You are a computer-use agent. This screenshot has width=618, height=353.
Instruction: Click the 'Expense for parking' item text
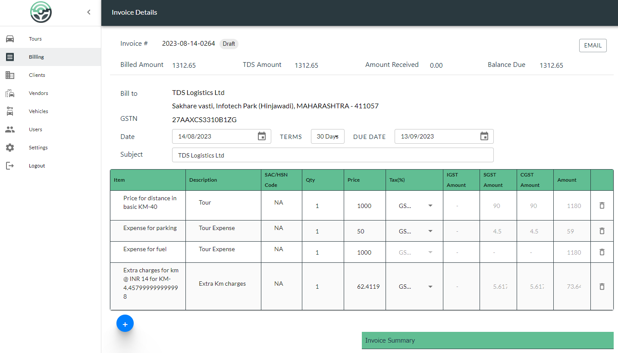coord(150,228)
